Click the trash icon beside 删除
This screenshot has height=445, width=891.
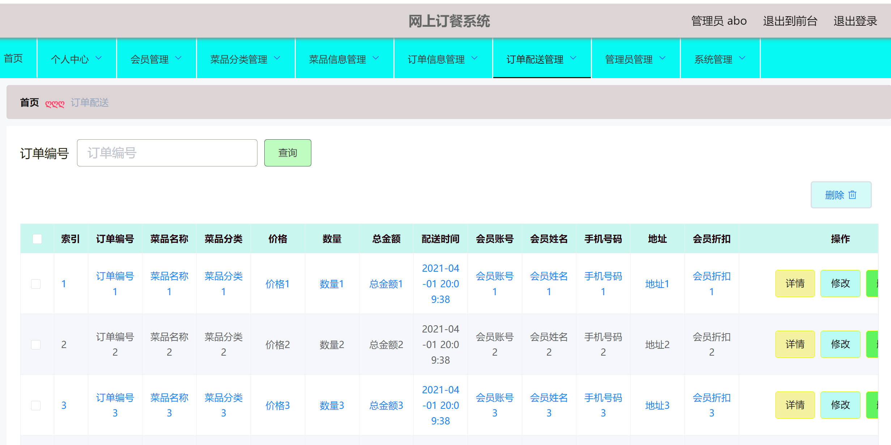pos(853,195)
